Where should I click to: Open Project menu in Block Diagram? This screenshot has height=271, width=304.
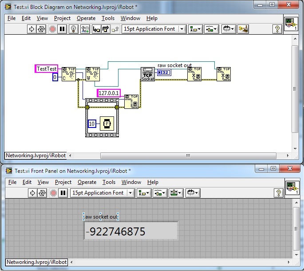[x=62, y=18]
